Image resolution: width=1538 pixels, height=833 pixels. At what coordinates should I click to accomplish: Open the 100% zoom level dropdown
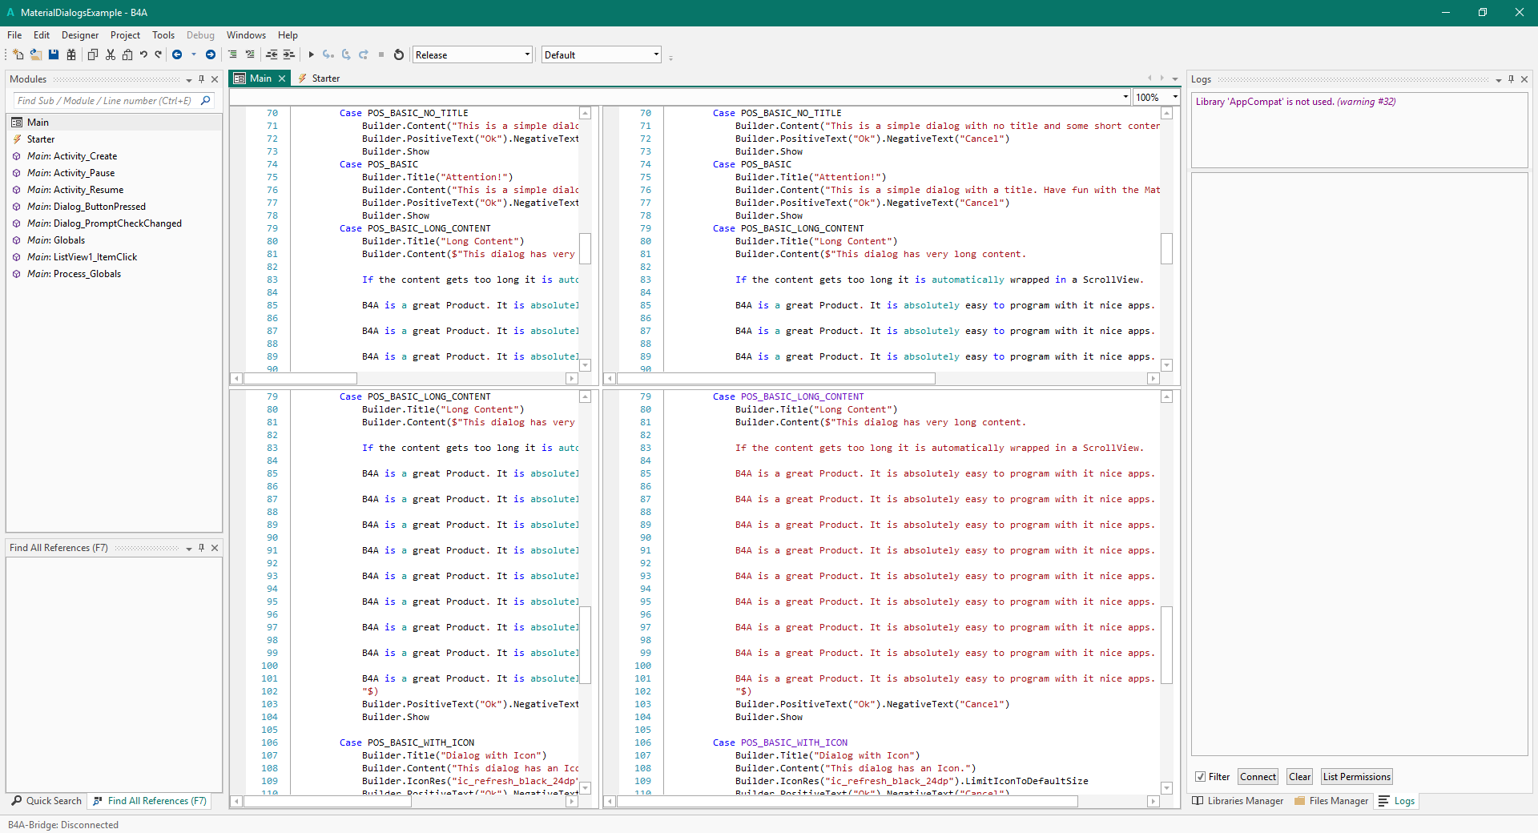point(1157,97)
